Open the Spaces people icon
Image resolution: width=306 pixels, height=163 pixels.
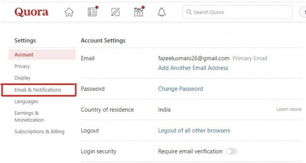pyautogui.click(x=139, y=12)
